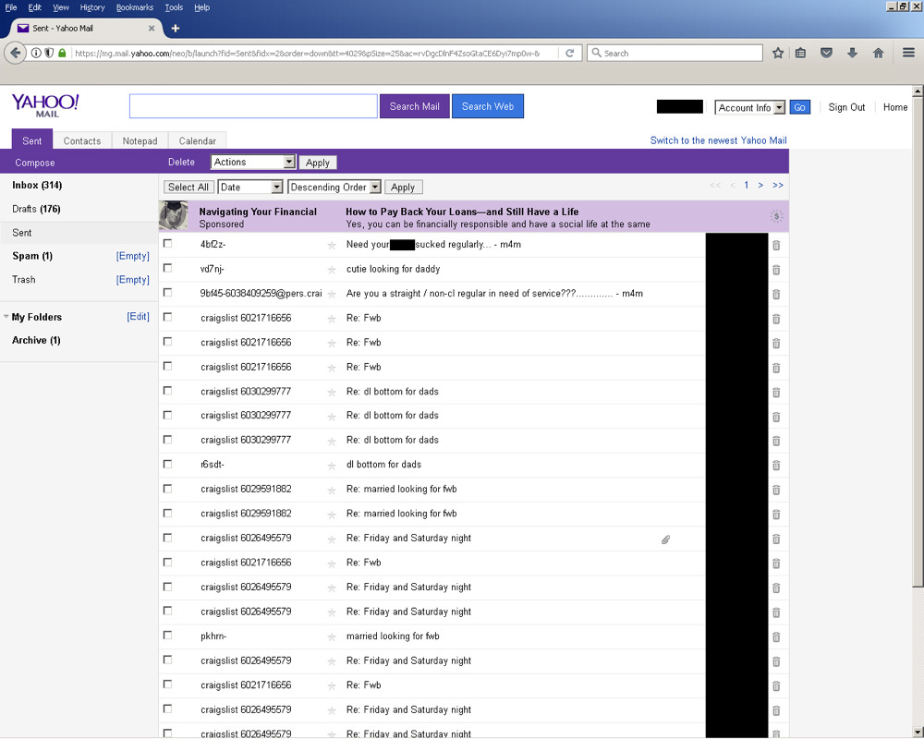
Task: Open the downloads arrow icon
Action: click(852, 53)
